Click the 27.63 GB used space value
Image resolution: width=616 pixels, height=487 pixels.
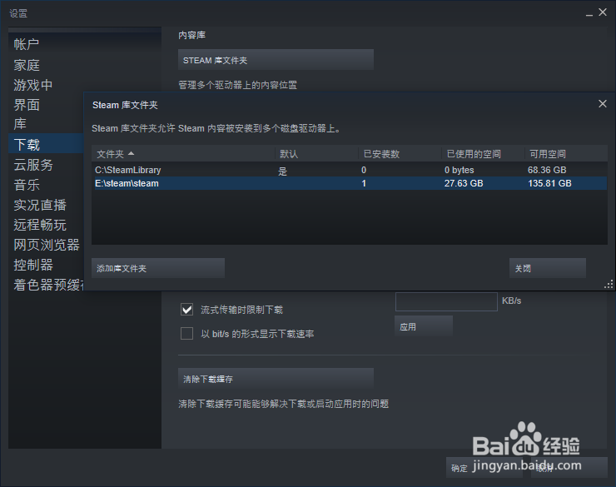coord(464,183)
